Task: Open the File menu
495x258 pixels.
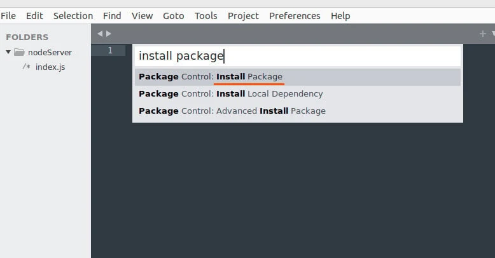Action: pyautogui.click(x=8, y=15)
